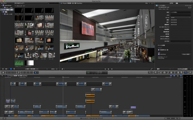Expand the sikaLibrary library item
The image size is (193, 120).
[2, 5]
